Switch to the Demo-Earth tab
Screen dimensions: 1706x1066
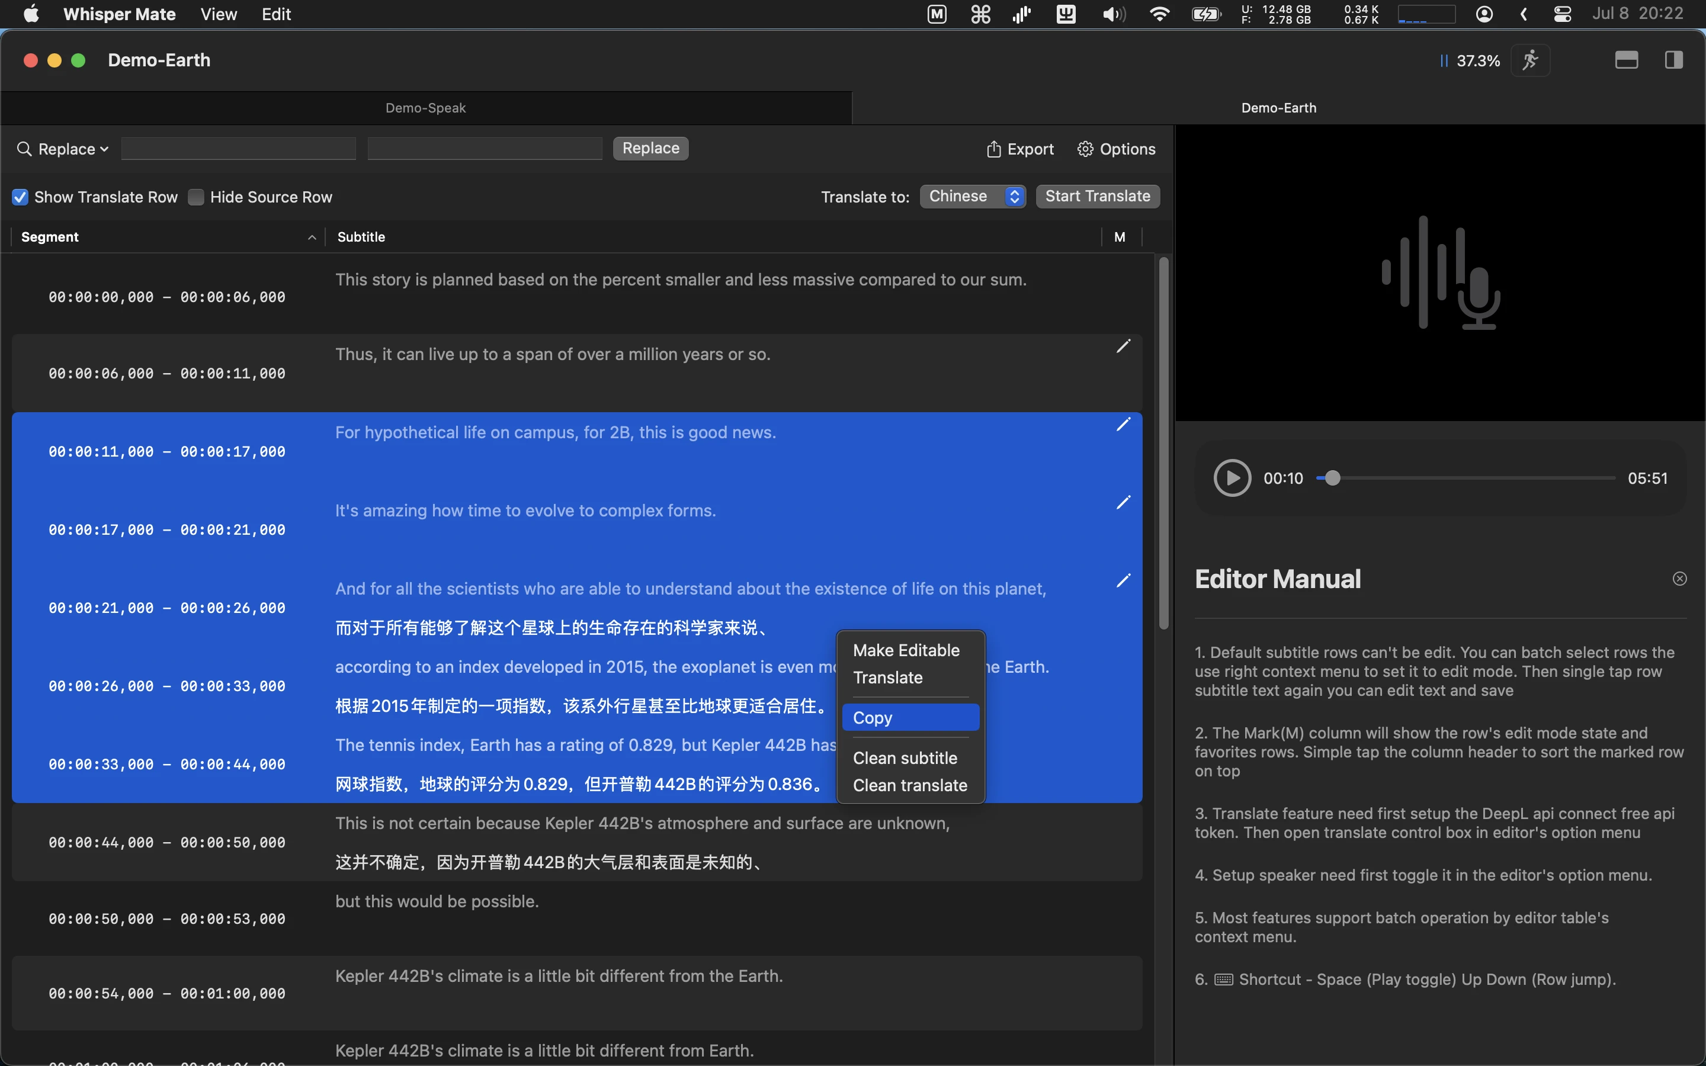pyautogui.click(x=1278, y=108)
